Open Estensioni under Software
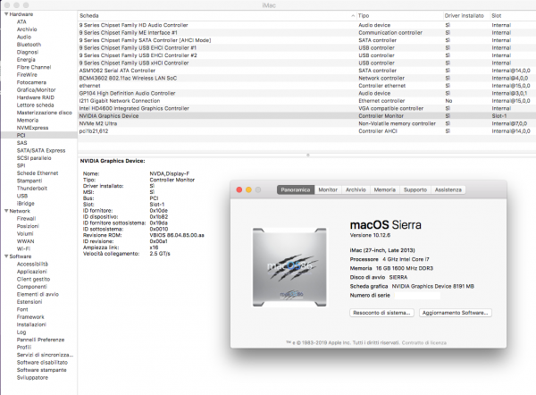This screenshot has width=536, height=395. tap(29, 302)
